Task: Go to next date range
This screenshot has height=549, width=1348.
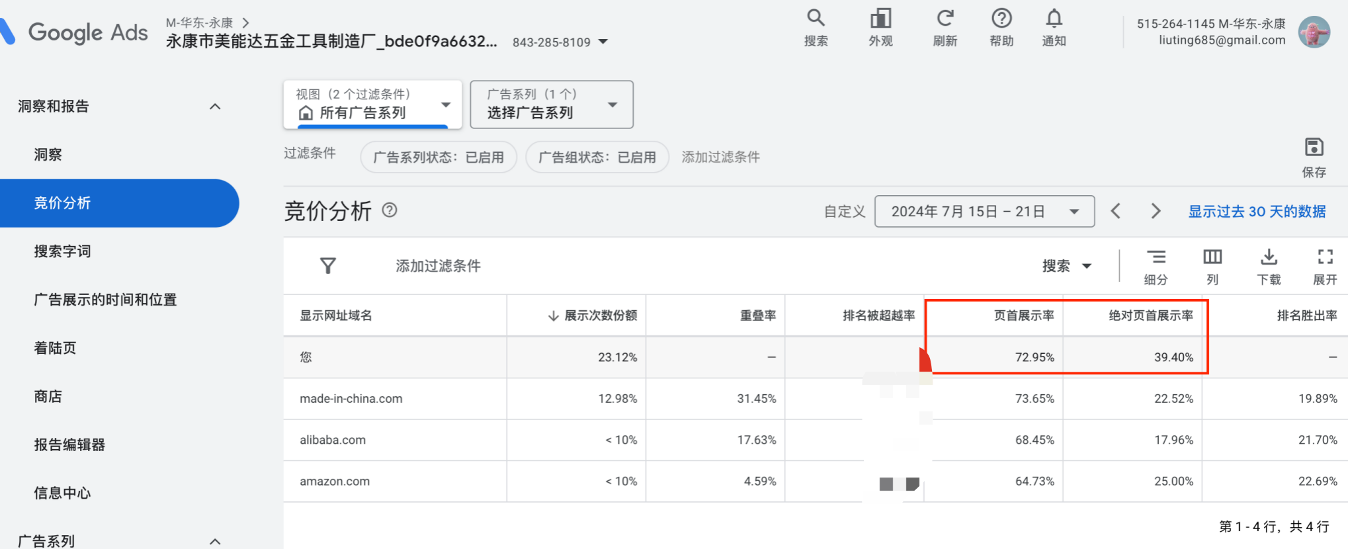Action: (x=1156, y=211)
